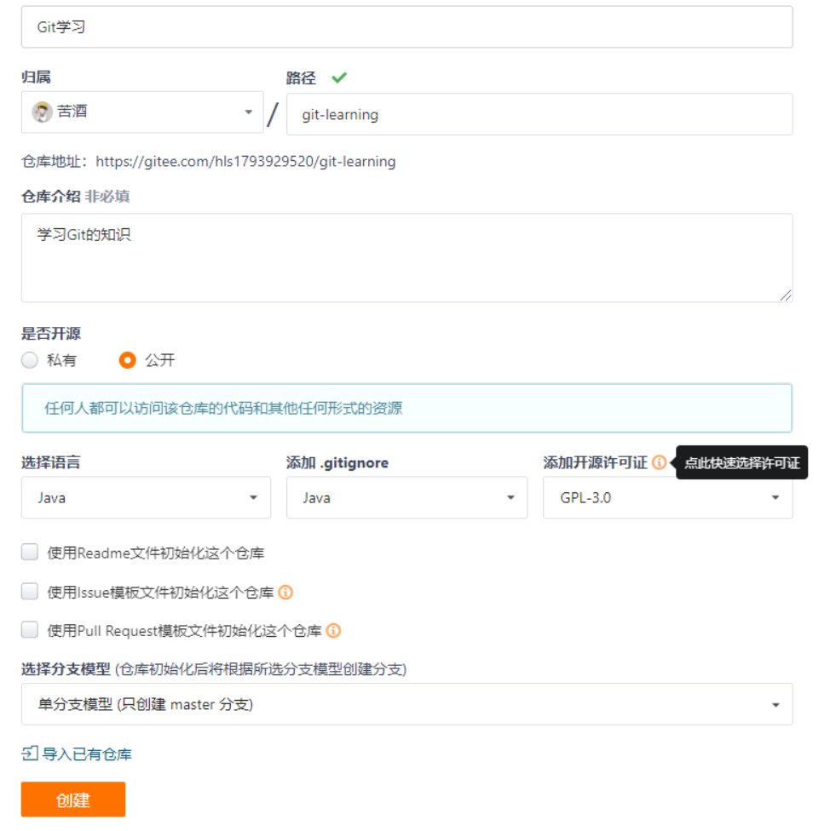Viewport: 836px width, 831px height.
Task: Open the license dropdown showing GPL-3.0
Action: pyautogui.click(x=667, y=497)
